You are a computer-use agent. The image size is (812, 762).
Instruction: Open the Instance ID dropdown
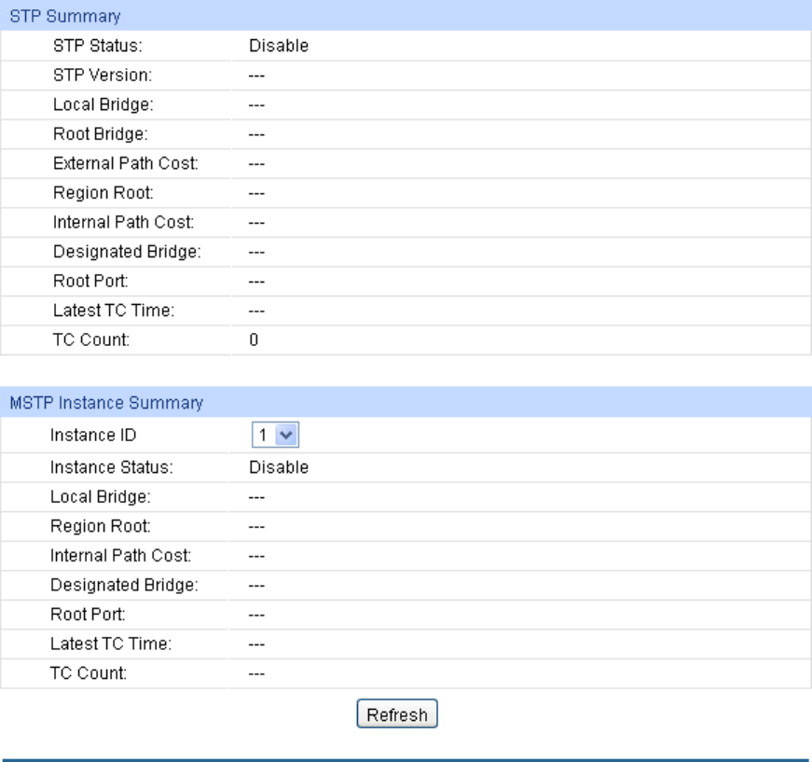280,435
